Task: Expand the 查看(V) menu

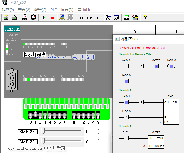Action: pyautogui.click(x=24, y=10)
